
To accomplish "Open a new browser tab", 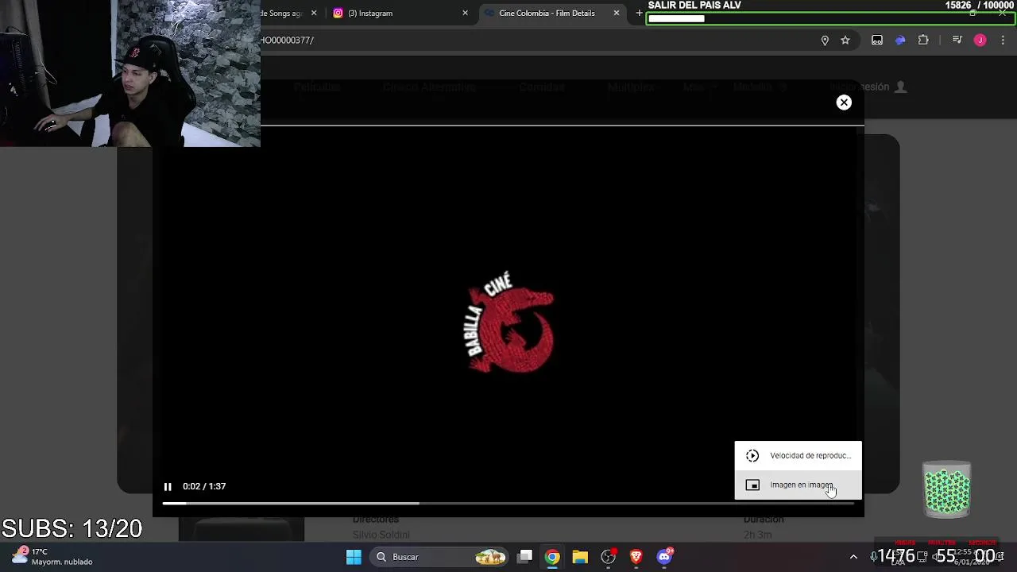I will (x=639, y=13).
